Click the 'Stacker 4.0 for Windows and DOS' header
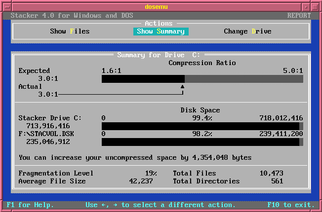 [72, 16]
